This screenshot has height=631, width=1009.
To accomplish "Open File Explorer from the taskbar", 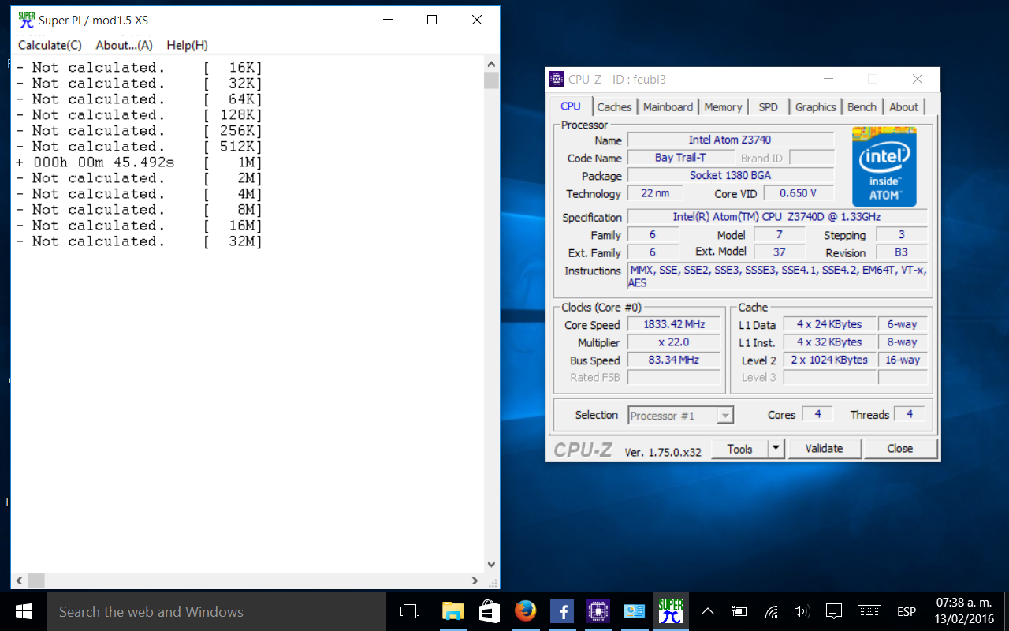I will pos(452,611).
